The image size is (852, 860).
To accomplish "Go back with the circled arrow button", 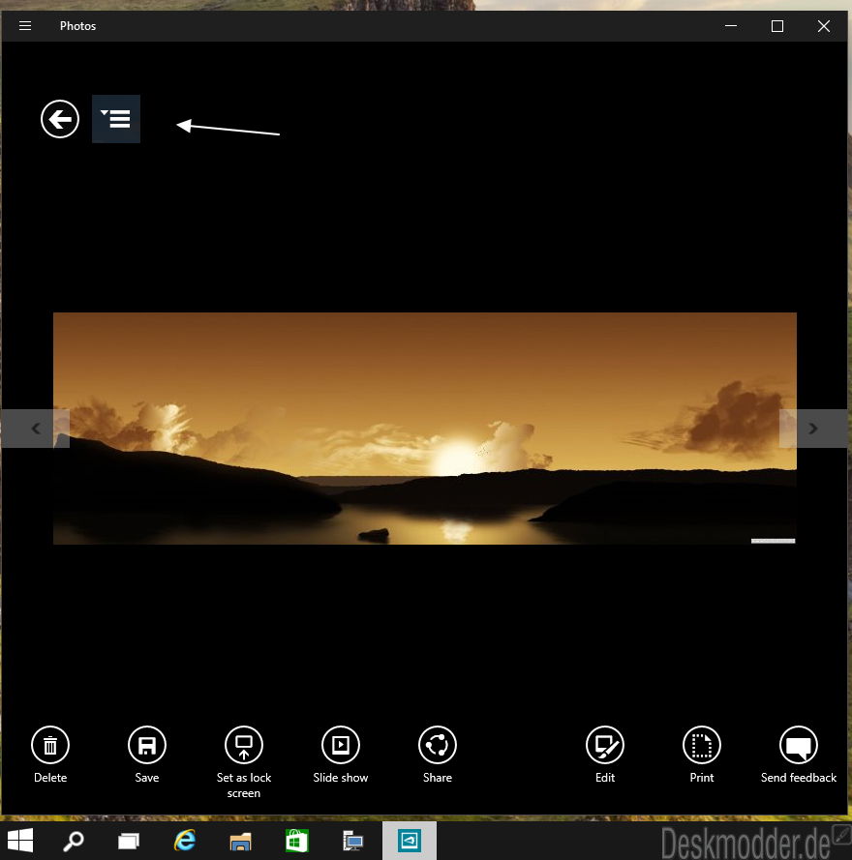I will [x=60, y=119].
